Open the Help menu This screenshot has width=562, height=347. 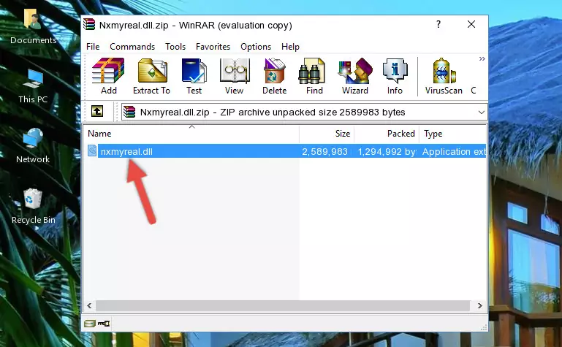tap(290, 47)
